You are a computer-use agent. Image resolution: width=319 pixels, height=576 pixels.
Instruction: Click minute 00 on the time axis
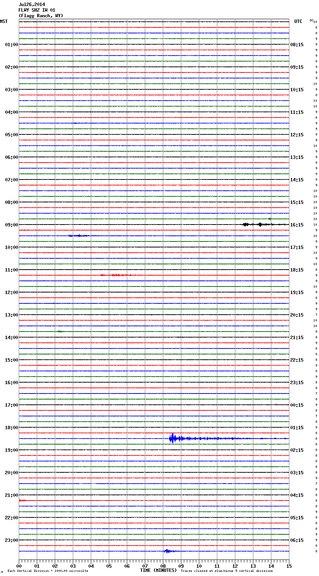point(19,566)
